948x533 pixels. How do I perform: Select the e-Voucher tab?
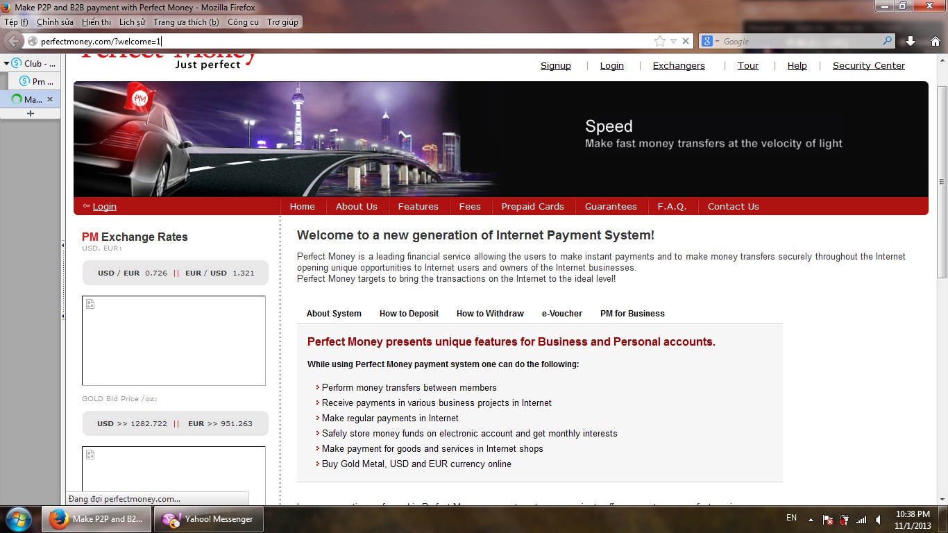click(x=562, y=314)
